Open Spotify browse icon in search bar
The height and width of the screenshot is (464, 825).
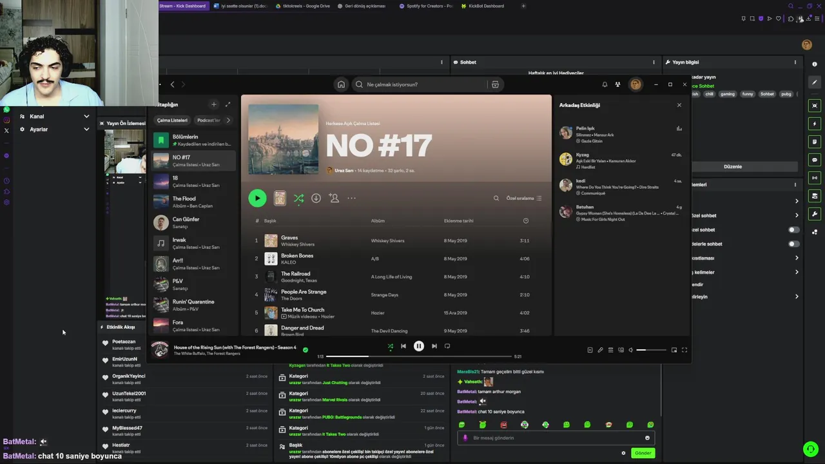click(495, 84)
